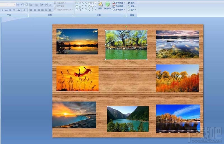Click the clear formatting icon
This screenshot has width=224, height=144.
click(x=26, y=4)
